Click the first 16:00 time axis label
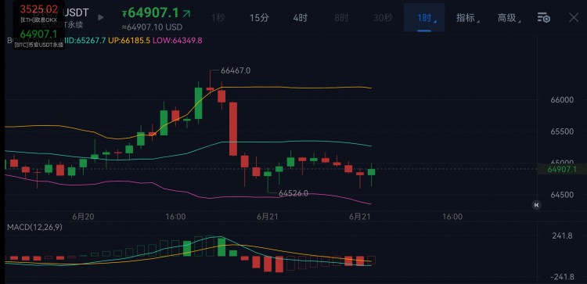 click(175, 216)
